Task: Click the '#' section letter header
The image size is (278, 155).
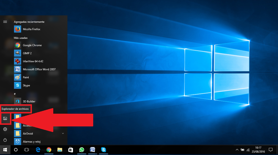Action: click(x=15, y=94)
